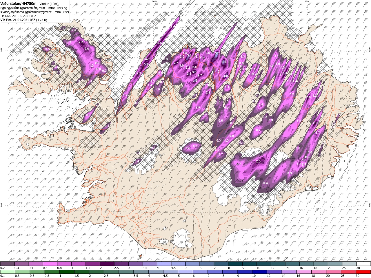Pick the dusky mauve '0.2' swatch in top legend
The height and width of the screenshot is (278, 371).
coord(7,264)
